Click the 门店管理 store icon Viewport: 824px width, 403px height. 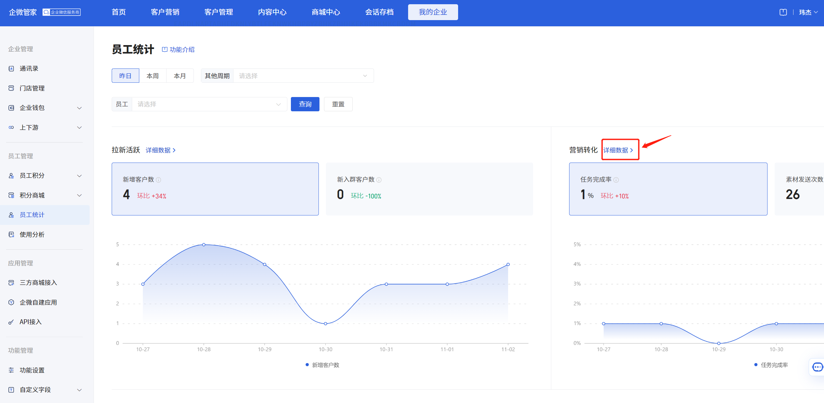[11, 88]
